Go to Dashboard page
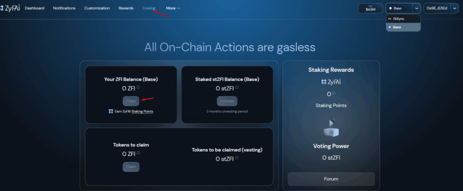Screen dimensions: 463x191 34,8
